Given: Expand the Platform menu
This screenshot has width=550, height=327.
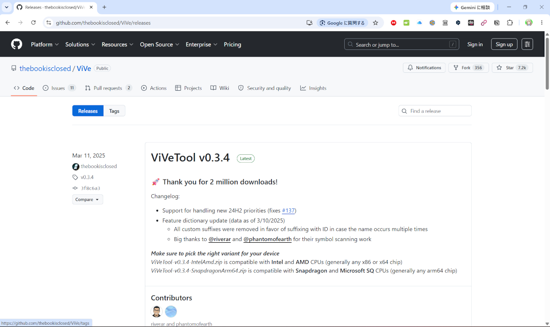Looking at the screenshot, I should coord(45,44).
